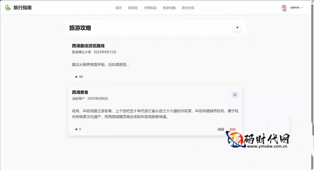Open the 西湖最佳游览路线 guide title
This screenshot has height=170, width=314.
(88, 46)
